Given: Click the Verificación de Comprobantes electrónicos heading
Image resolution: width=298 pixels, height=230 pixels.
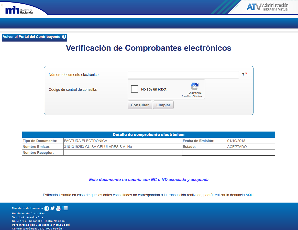Looking at the screenshot, I should click(x=149, y=48).
